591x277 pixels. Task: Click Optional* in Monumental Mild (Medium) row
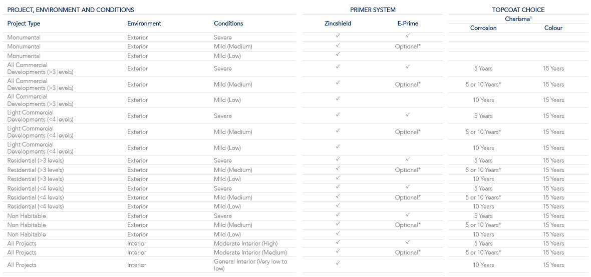(x=408, y=46)
